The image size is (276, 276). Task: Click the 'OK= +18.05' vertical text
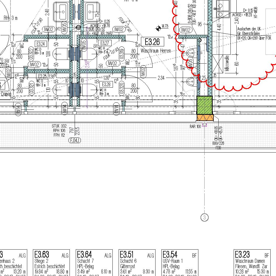pyautogui.click(x=216, y=133)
